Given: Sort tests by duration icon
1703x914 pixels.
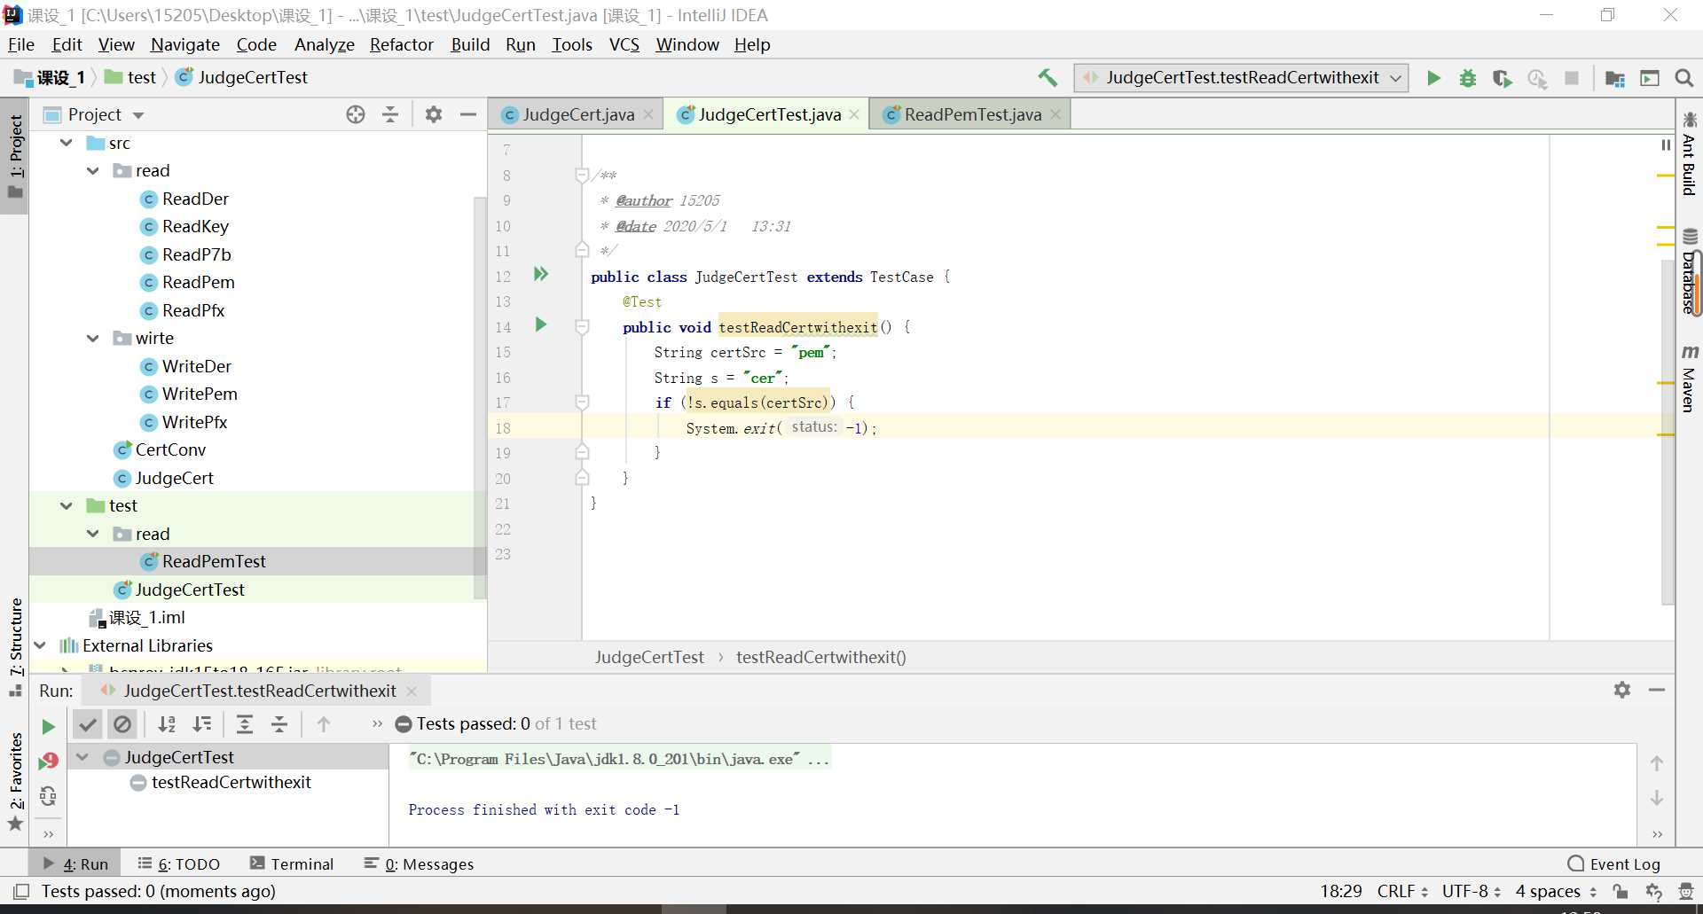Looking at the screenshot, I should [202, 724].
